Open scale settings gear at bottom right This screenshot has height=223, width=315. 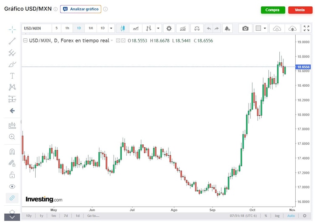point(304,216)
